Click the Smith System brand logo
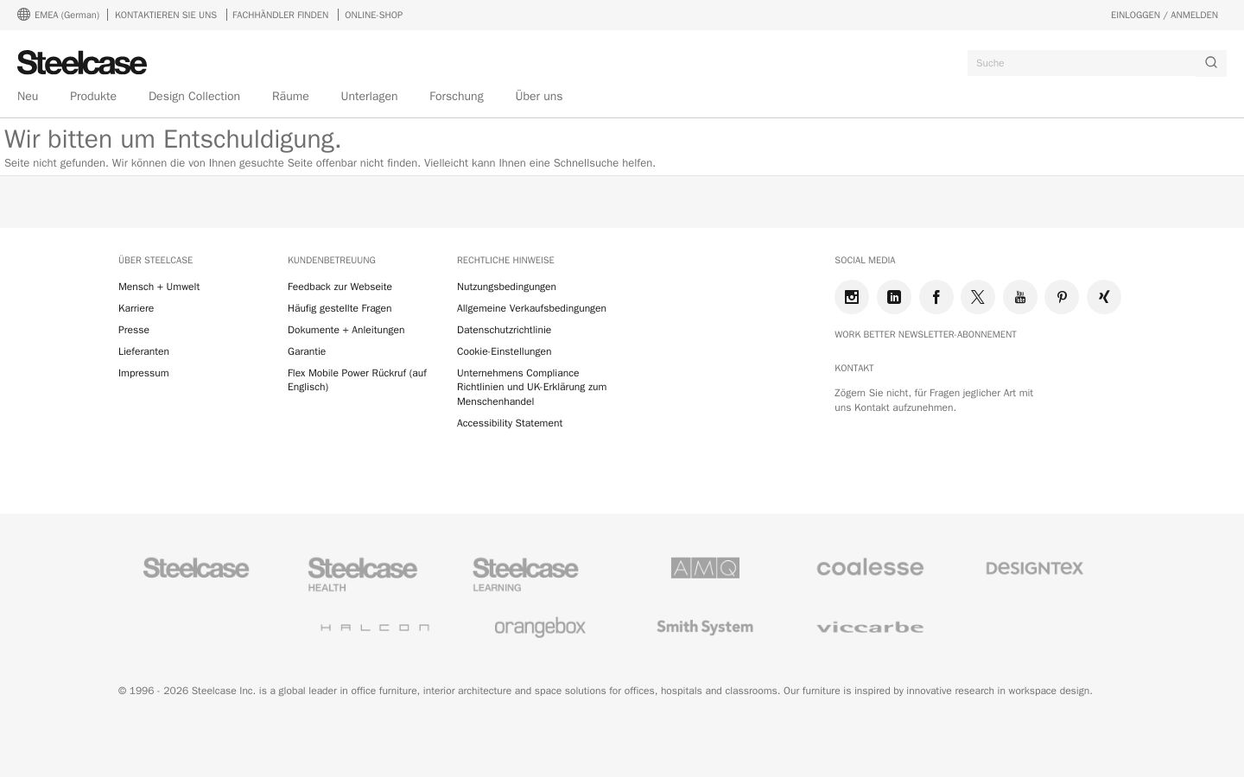The width and height of the screenshot is (1244, 777). [705, 628]
